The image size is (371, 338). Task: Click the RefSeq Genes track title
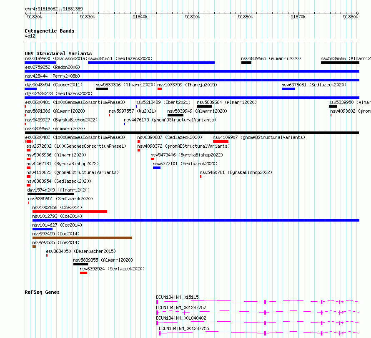click(x=42, y=292)
